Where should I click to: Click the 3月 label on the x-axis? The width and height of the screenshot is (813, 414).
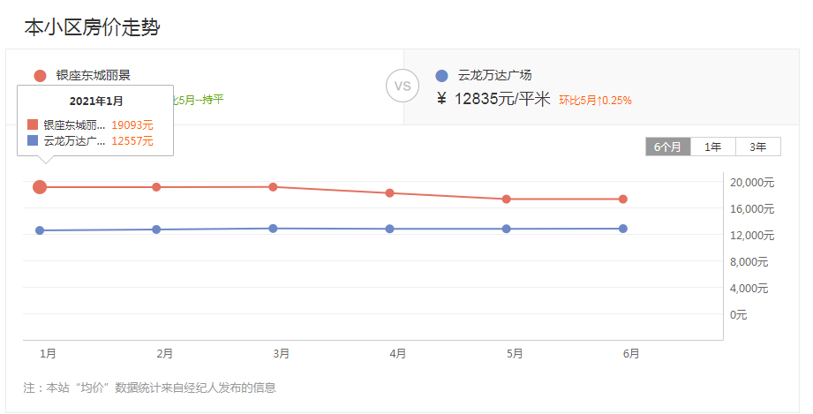tap(281, 354)
